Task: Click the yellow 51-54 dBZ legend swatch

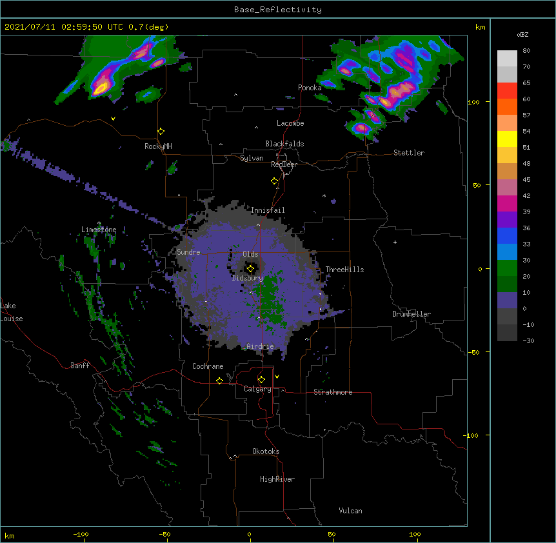Action: pyautogui.click(x=507, y=139)
